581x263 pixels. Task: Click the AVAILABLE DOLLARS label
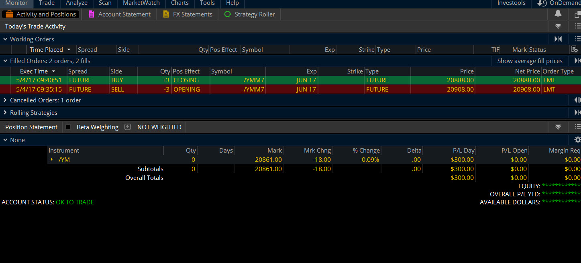[x=510, y=202]
